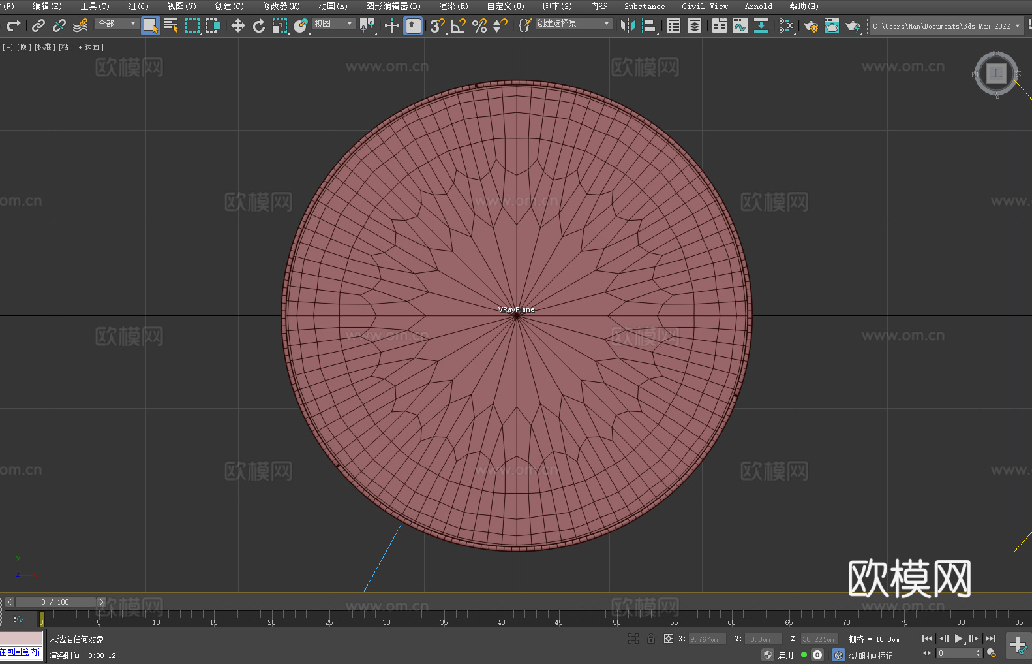The width and height of the screenshot is (1032, 664).
Task: Click the time slider 0 / 100 handle
Action: [x=55, y=602]
